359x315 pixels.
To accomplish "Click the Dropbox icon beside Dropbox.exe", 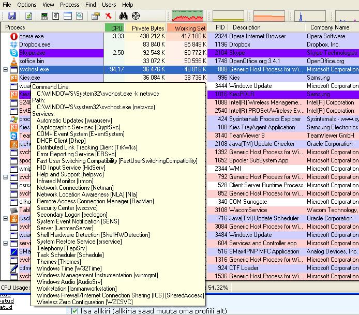I will click(x=14, y=44).
